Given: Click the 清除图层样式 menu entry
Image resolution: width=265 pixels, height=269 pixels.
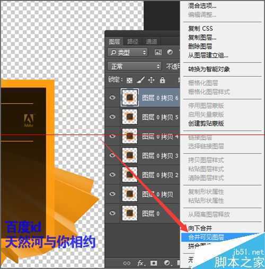Looking at the screenshot, I should pyautogui.click(x=206, y=178).
